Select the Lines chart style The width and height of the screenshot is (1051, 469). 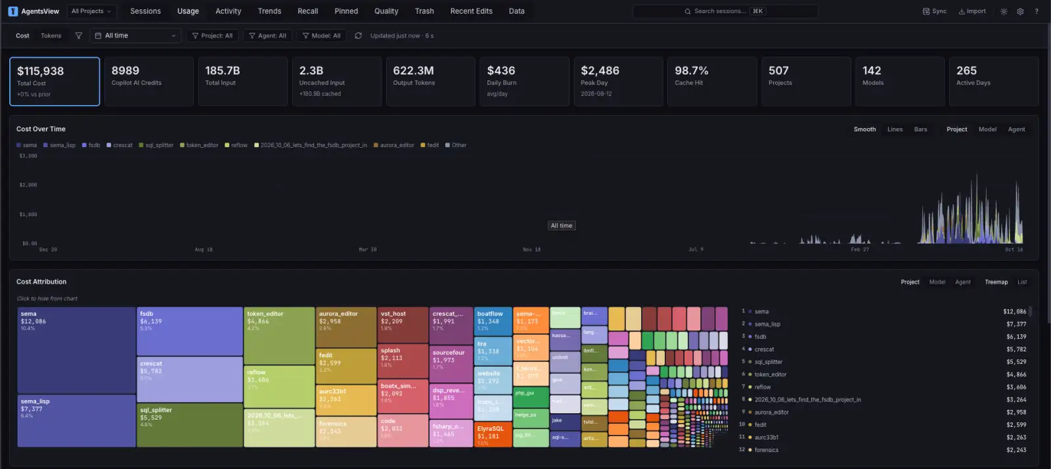coord(895,129)
